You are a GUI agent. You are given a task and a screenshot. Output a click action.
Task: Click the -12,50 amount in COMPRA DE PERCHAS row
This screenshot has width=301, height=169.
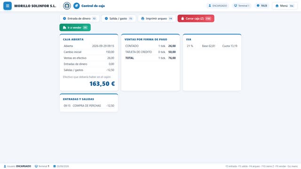[111, 106]
